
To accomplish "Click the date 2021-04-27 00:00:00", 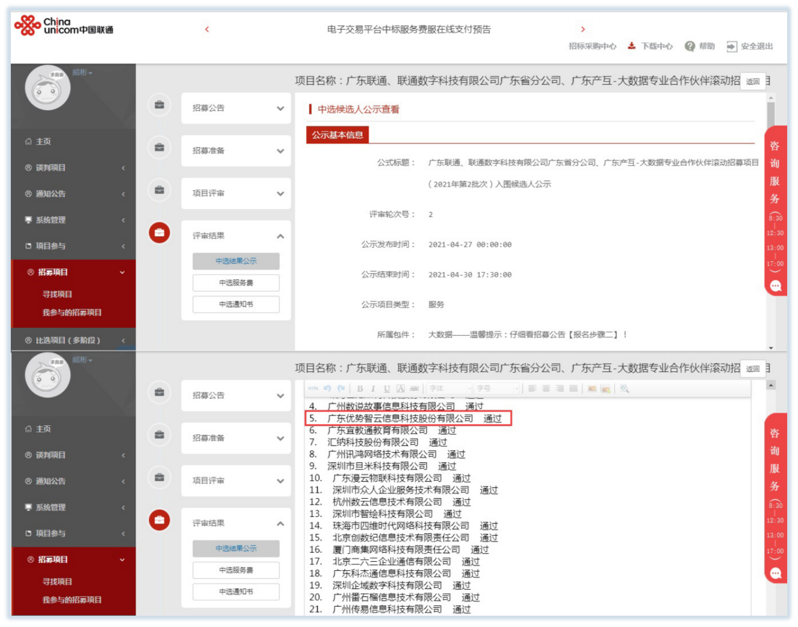I will [470, 245].
